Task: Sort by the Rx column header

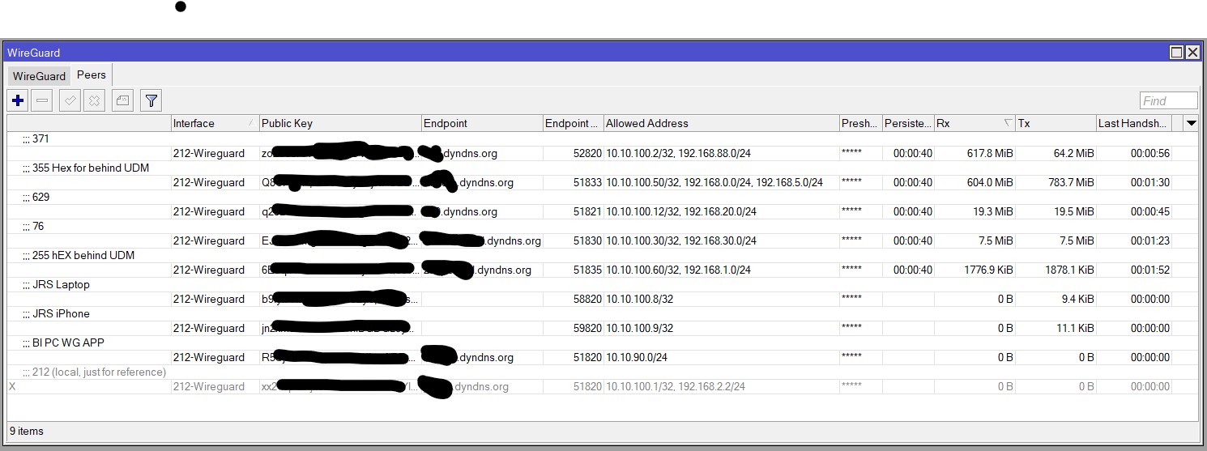Action: [x=975, y=123]
